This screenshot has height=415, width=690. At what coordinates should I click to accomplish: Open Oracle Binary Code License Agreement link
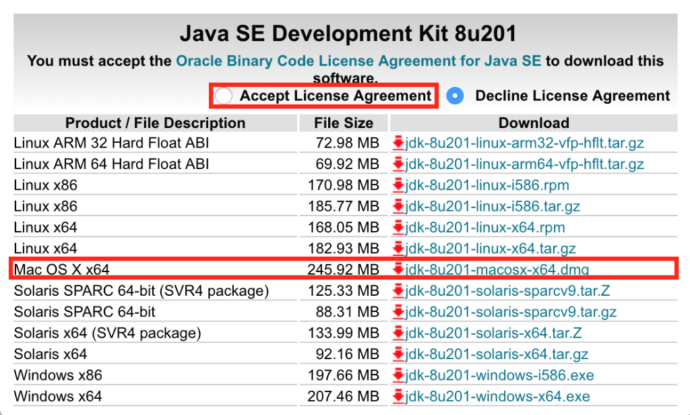tap(358, 61)
